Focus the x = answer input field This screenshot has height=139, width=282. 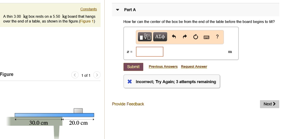coord(150,51)
